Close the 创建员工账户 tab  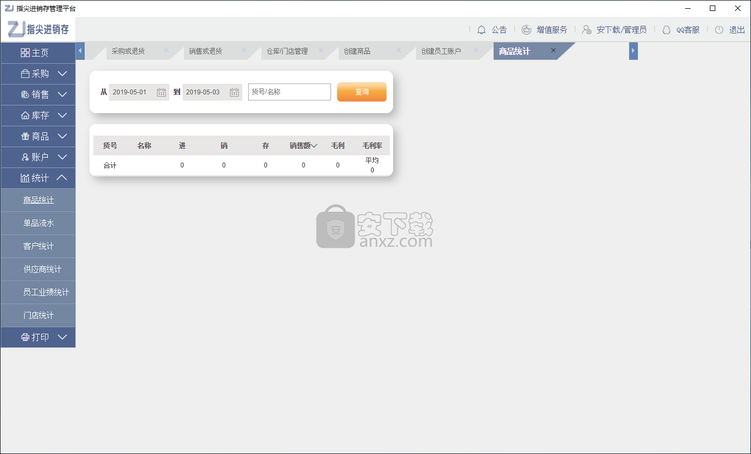tap(476, 51)
